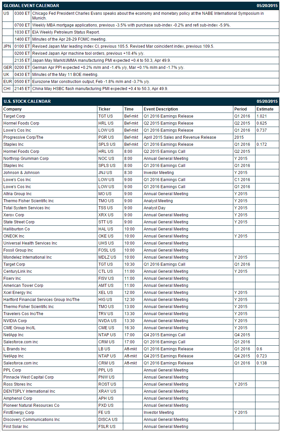Click the Time column header

tap(129, 109)
